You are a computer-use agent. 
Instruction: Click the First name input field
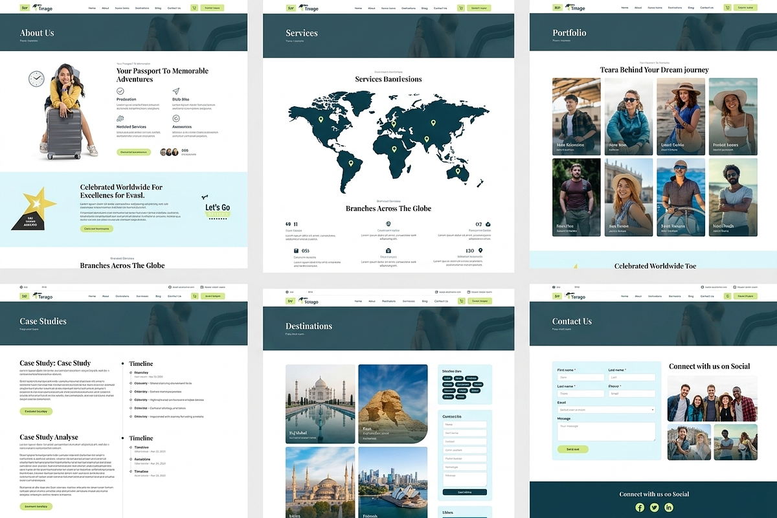click(580, 377)
